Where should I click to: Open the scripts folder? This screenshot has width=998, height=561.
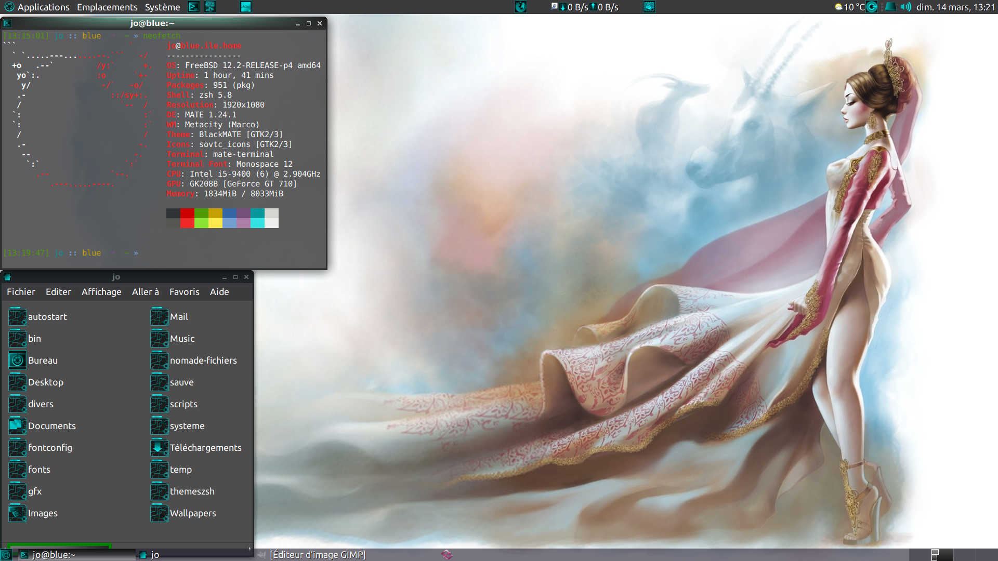tap(174, 404)
